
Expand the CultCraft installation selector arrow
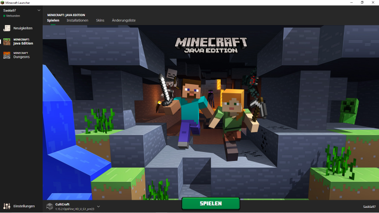(x=98, y=206)
